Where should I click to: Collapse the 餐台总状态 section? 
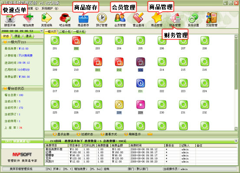[x=5, y=88]
